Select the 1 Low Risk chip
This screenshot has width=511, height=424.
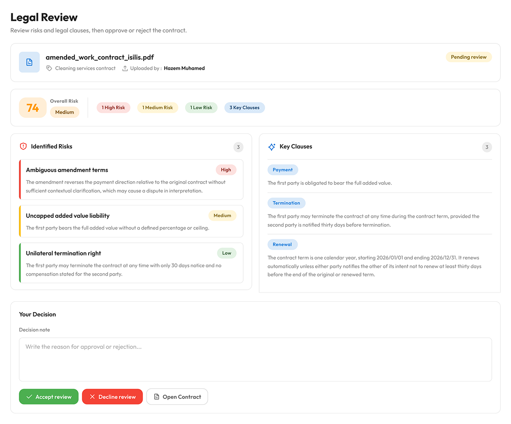coord(201,108)
